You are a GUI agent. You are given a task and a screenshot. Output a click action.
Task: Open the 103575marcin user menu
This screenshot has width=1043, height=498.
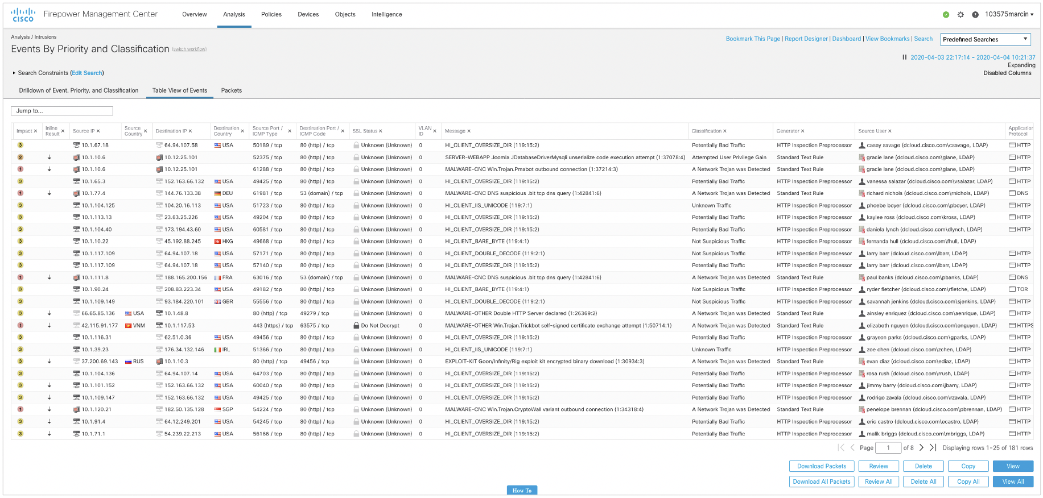(1009, 14)
